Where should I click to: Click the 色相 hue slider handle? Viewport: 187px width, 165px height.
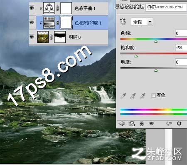(x=156, y=41)
